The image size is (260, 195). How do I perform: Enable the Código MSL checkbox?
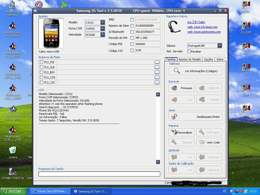pyautogui.click(x=132, y=44)
